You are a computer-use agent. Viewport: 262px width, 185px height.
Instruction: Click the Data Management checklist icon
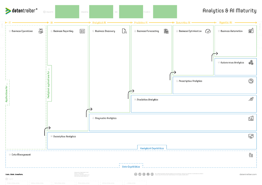[x=251, y=155]
